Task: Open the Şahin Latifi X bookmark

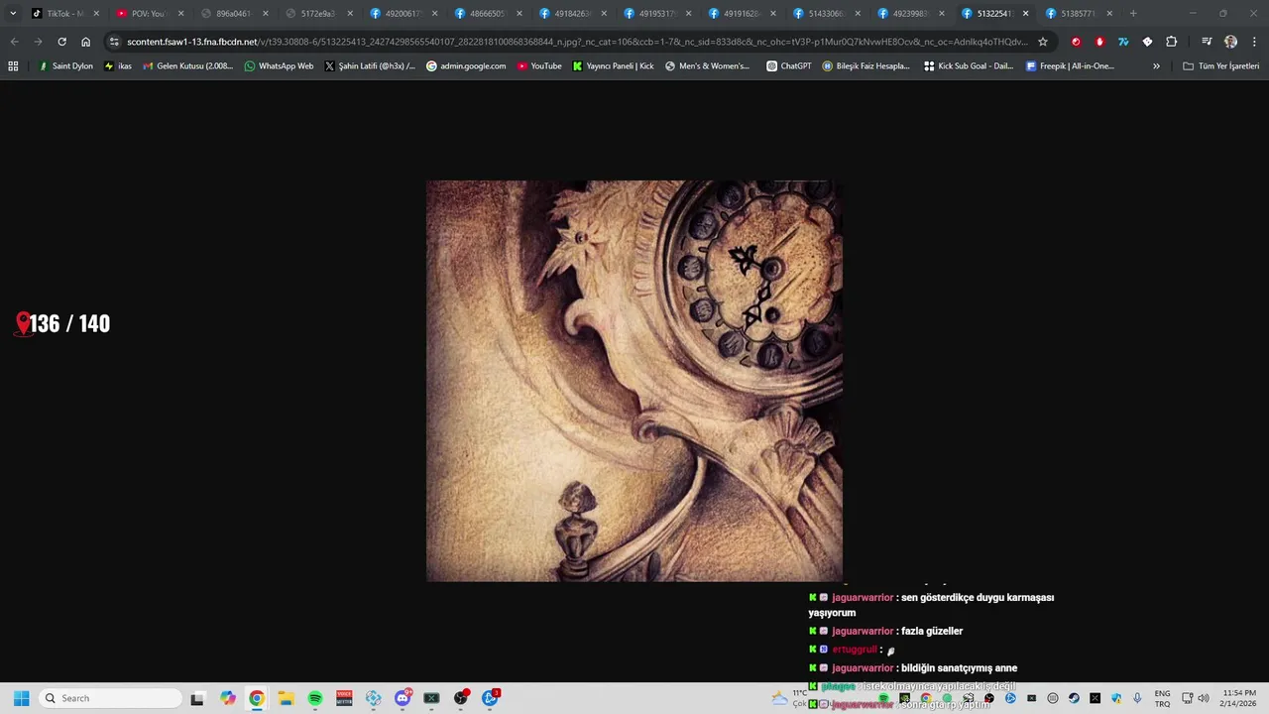Action: coord(371,66)
